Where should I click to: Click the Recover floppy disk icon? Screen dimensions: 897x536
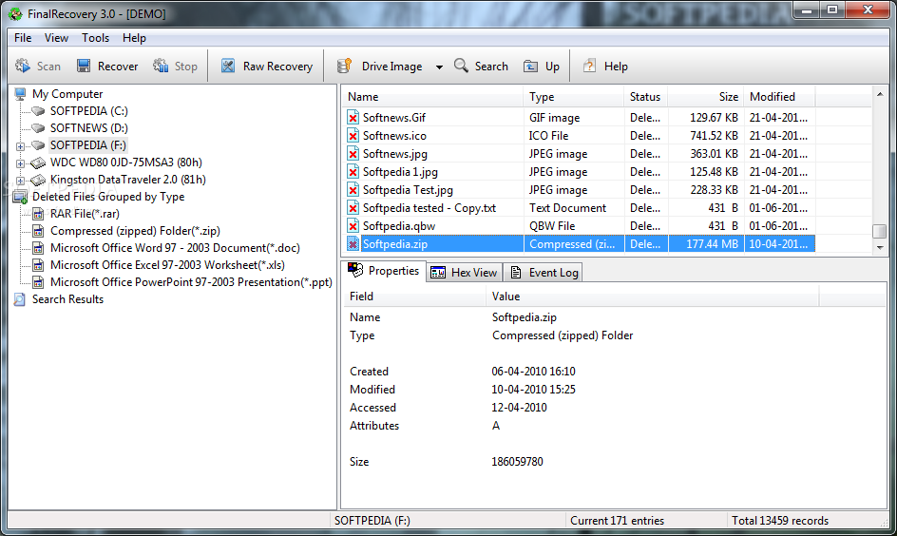point(84,66)
